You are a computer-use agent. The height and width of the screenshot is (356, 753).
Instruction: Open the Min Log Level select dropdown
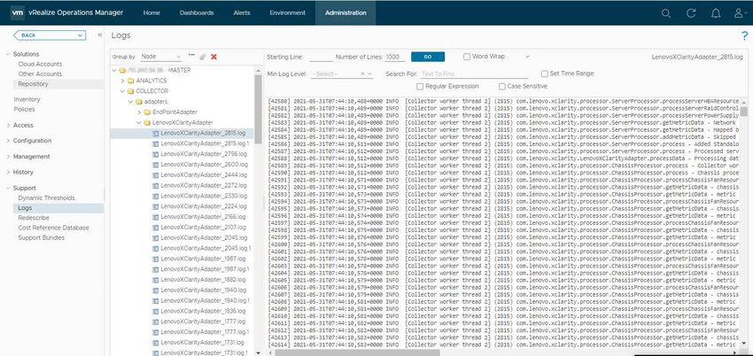coord(369,74)
